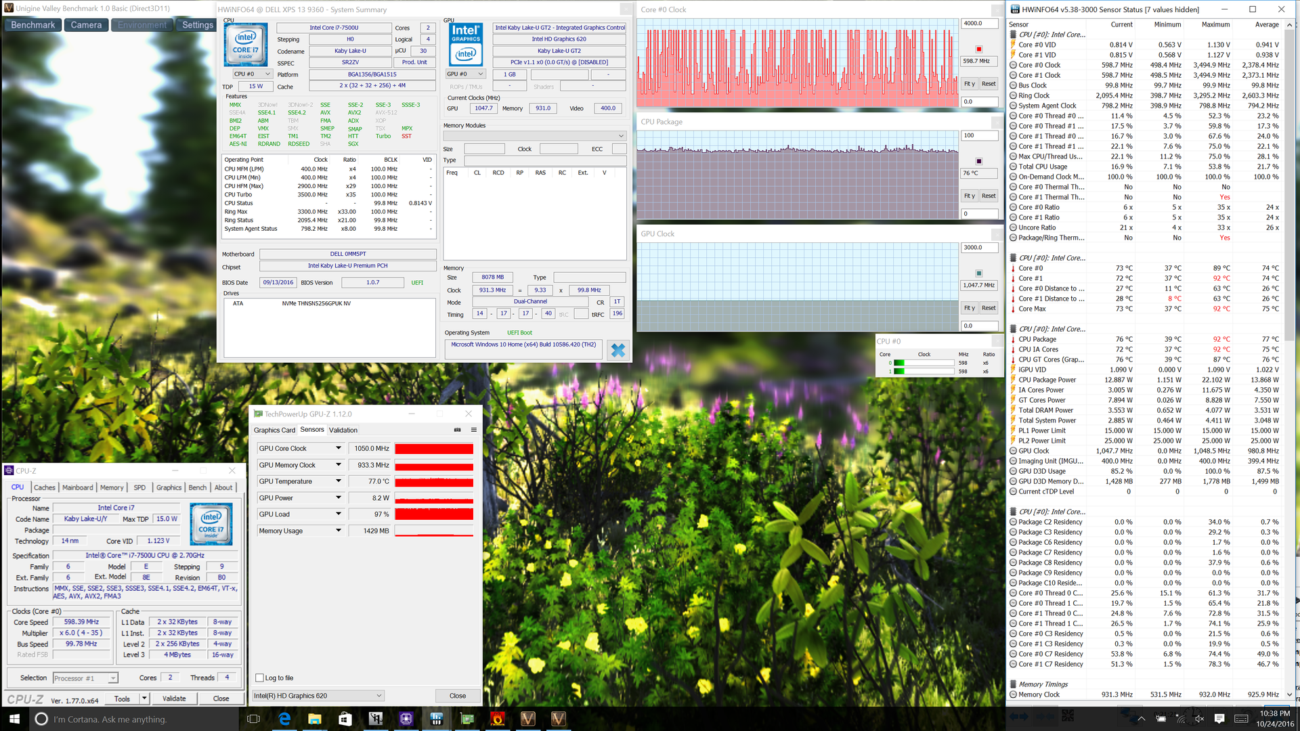The image size is (1300, 731).
Task: Switch to the Graphics Card tab in GPU-Z
Action: pyautogui.click(x=274, y=430)
